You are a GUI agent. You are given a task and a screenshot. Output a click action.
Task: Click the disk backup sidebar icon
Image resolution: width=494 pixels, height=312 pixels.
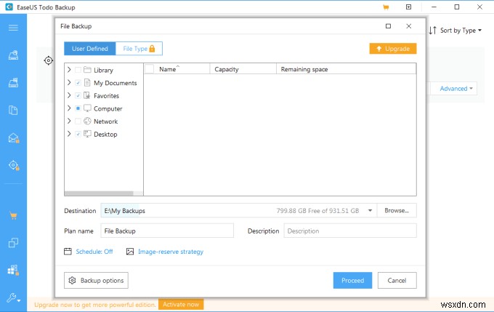[13, 55]
